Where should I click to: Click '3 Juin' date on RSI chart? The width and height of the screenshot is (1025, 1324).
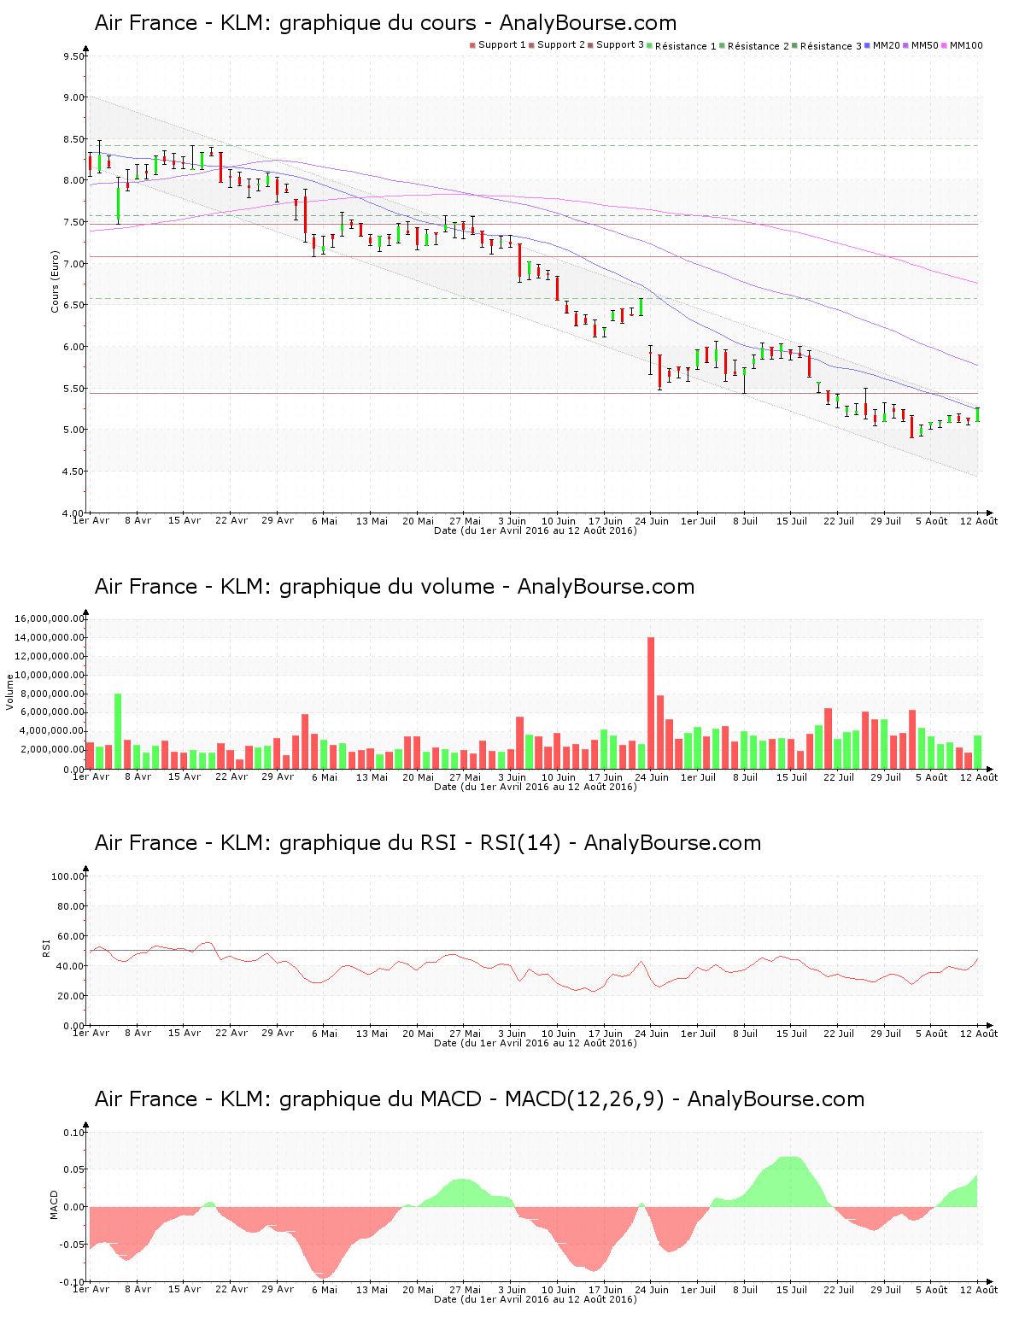[512, 1034]
